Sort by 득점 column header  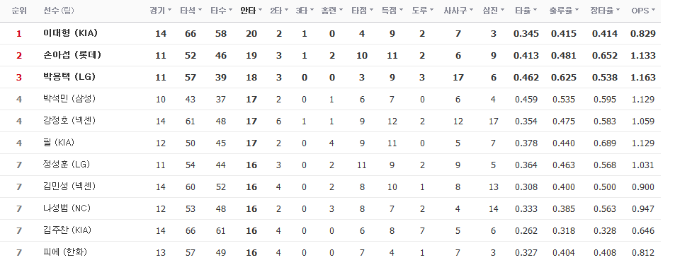click(392, 11)
